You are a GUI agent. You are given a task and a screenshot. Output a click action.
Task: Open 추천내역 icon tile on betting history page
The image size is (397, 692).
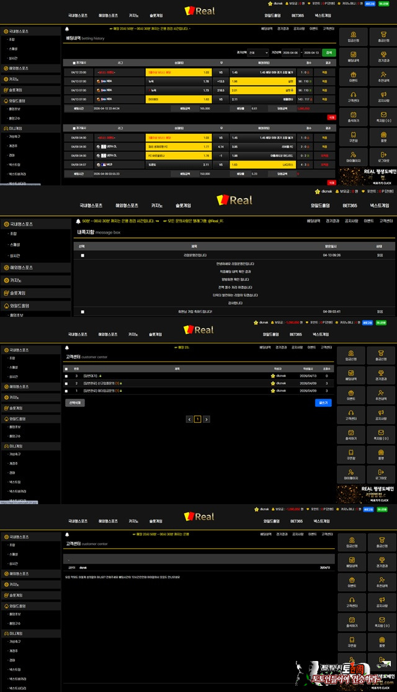coord(383,77)
